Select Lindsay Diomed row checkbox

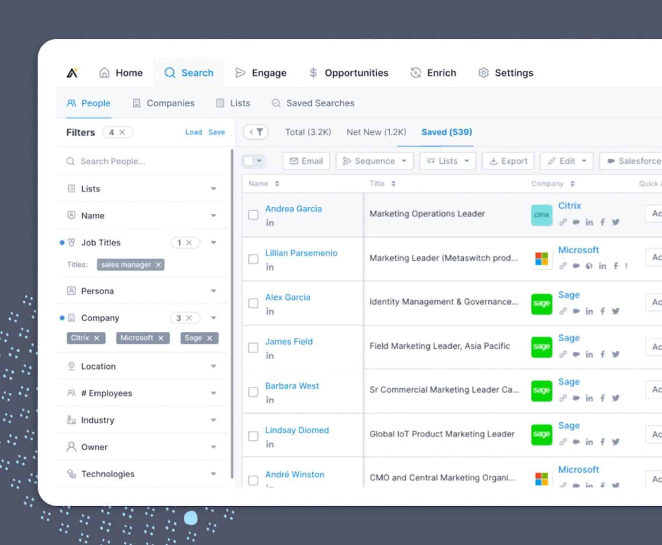click(253, 436)
